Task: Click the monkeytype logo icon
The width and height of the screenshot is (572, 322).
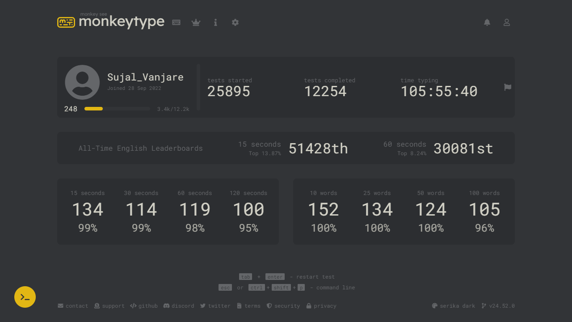Action: [66, 22]
